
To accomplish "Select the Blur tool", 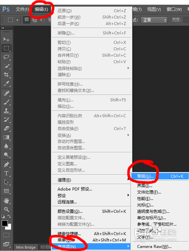I will tap(6, 146).
